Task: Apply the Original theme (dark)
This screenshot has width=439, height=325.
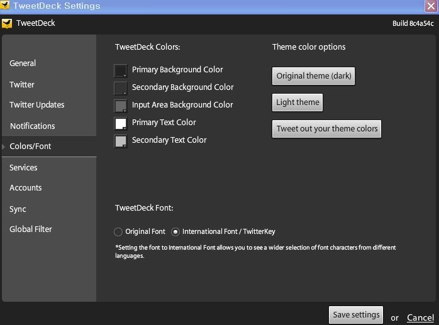Action: click(x=313, y=76)
